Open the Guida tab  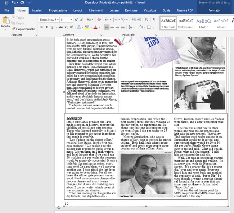tap(166, 10)
